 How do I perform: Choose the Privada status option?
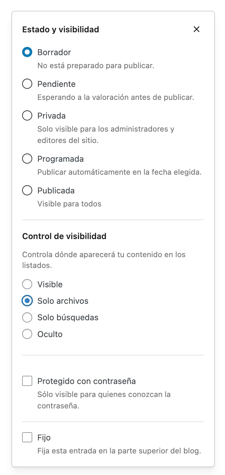click(27, 116)
